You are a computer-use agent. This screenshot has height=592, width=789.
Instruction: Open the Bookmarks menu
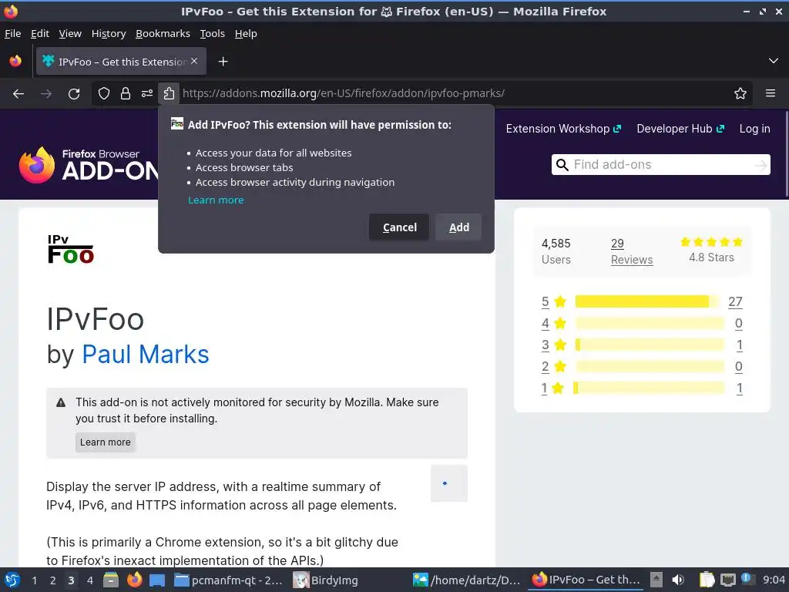[163, 34]
